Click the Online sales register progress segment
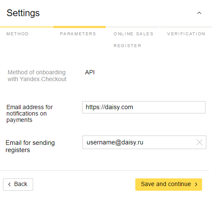Viewport: 214px width, 206px height. 133,27
